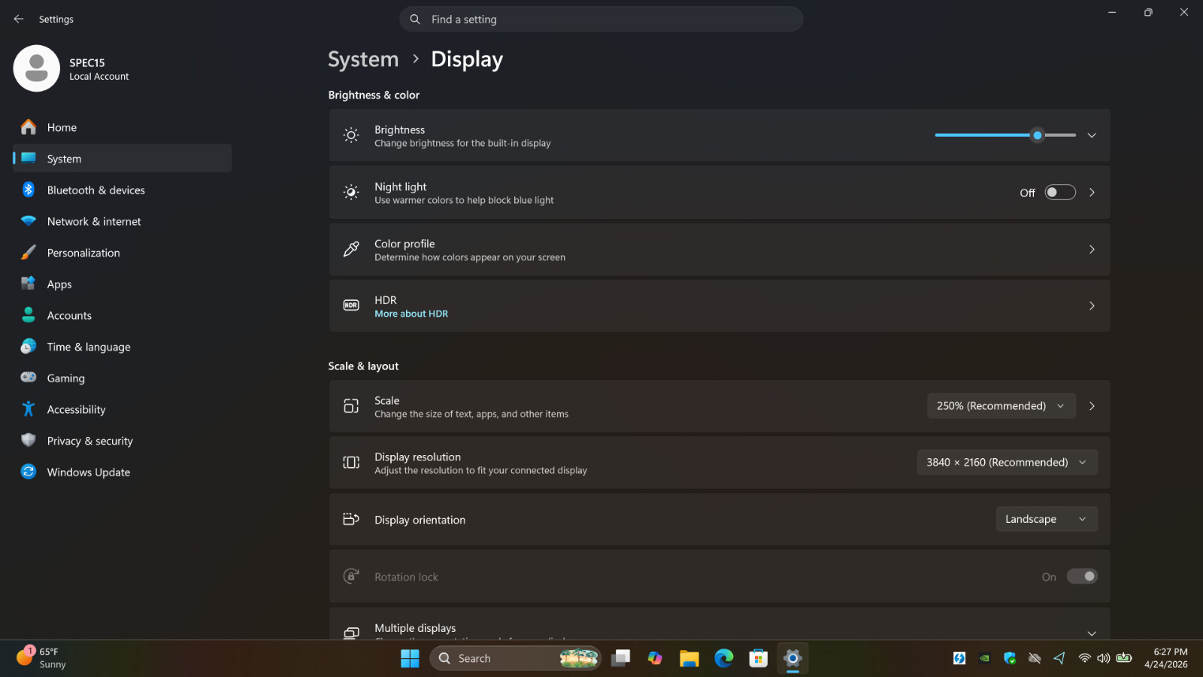Click the Display resolution icon
The width and height of the screenshot is (1203, 677).
coord(351,463)
